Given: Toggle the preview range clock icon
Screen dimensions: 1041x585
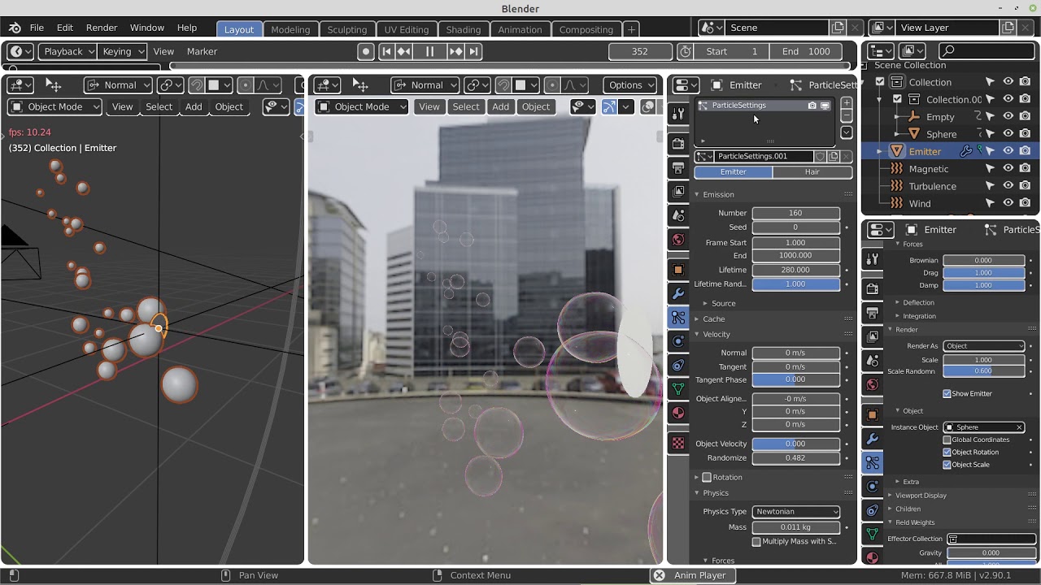Looking at the screenshot, I should pyautogui.click(x=686, y=51).
